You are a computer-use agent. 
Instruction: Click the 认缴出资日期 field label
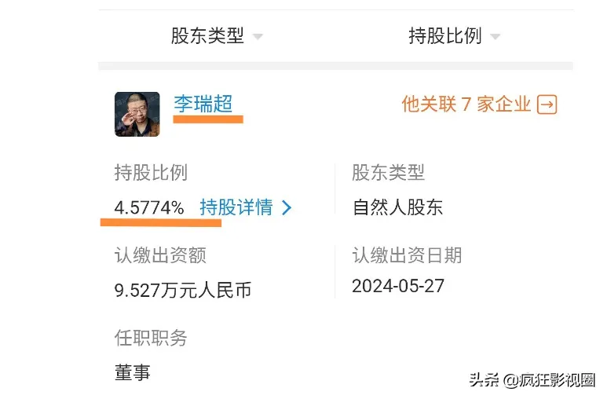click(407, 255)
